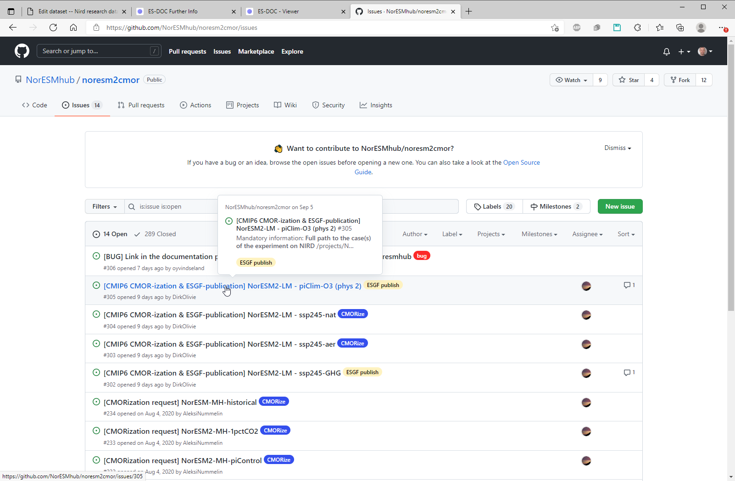Screen dimensions: 735x481
Task: Star the noresm2cmor repository
Action: pyautogui.click(x=629, y=80)
